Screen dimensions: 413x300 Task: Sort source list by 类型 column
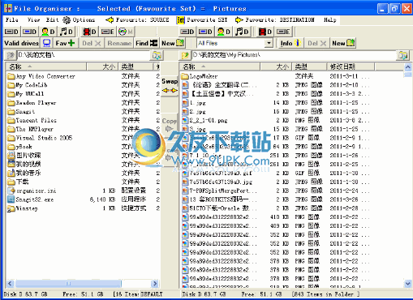[x=136, y=66]
